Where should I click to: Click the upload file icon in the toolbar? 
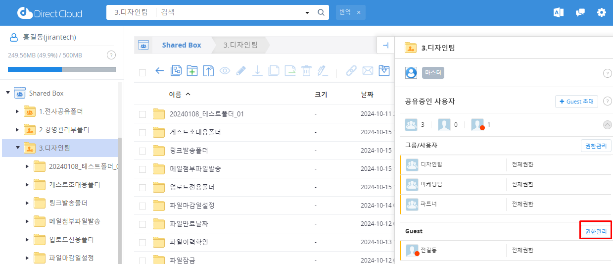208,71
